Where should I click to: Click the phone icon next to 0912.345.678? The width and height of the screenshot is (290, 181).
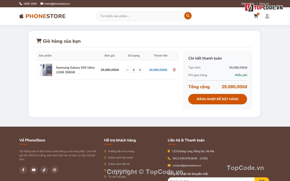tap(169, 158)
